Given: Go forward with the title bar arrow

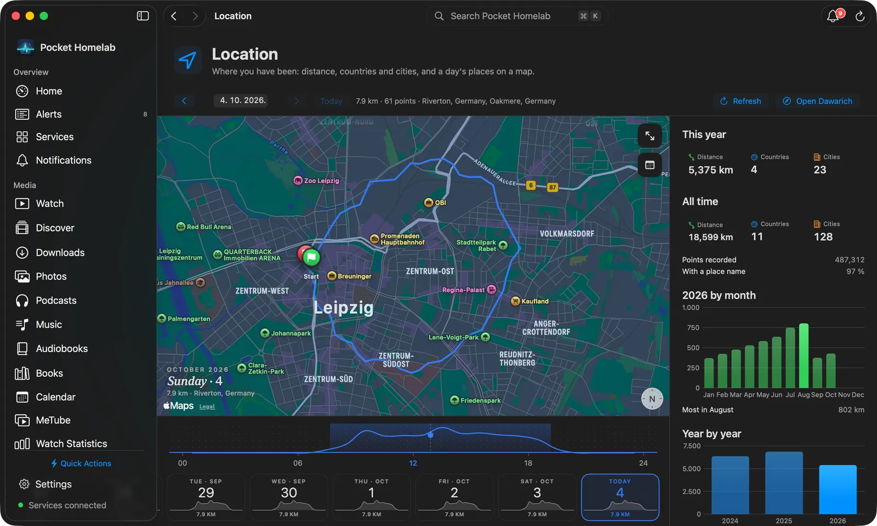Looking at the screenshot, I should pos(195,16).
